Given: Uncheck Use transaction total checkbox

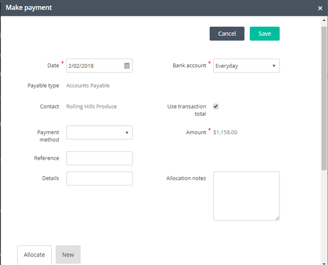Looking at the screenshot, I should pyautogui.click(x=216, y=107).
